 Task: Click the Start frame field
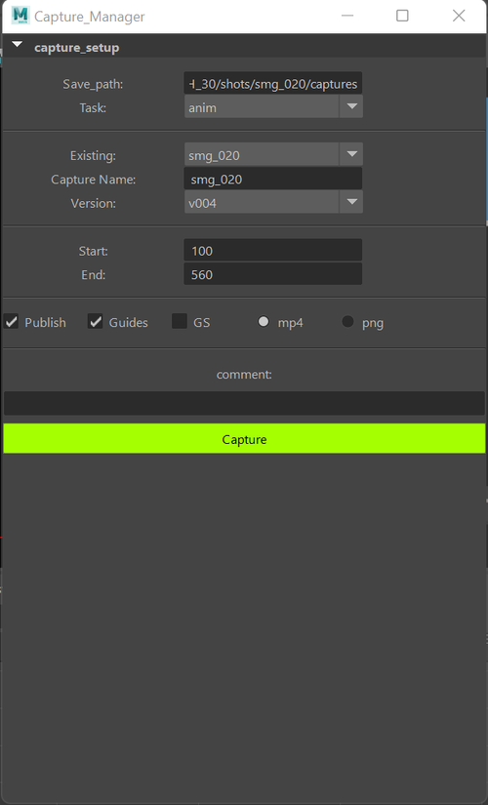pyautogui.click(x=272, y=251)
